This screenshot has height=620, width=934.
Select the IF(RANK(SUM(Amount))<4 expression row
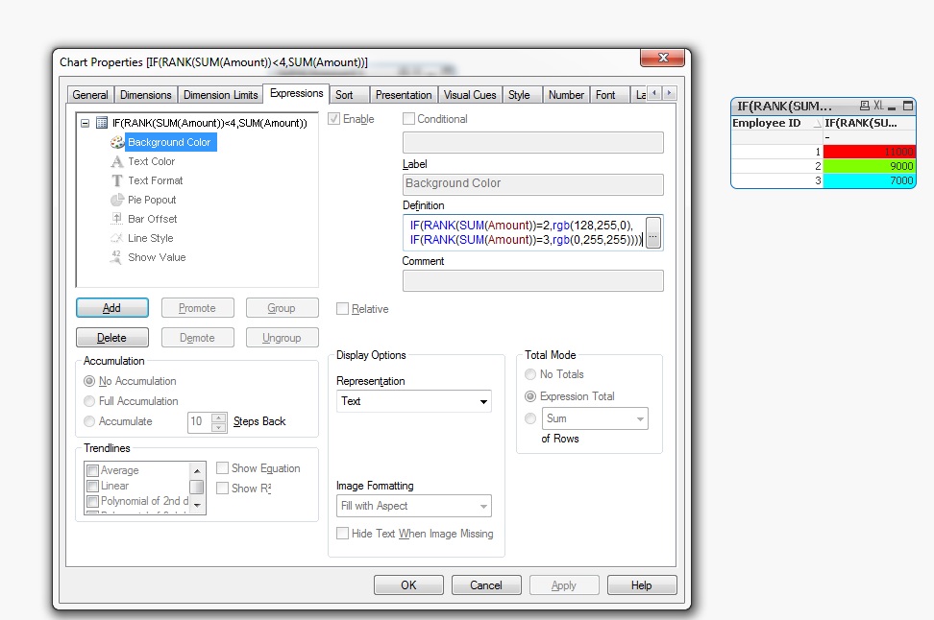[x=209, y=123]
